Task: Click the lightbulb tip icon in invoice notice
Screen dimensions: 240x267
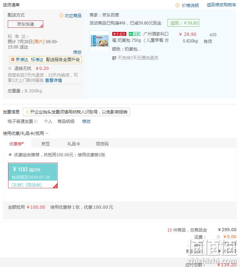Action: (27, 112)
